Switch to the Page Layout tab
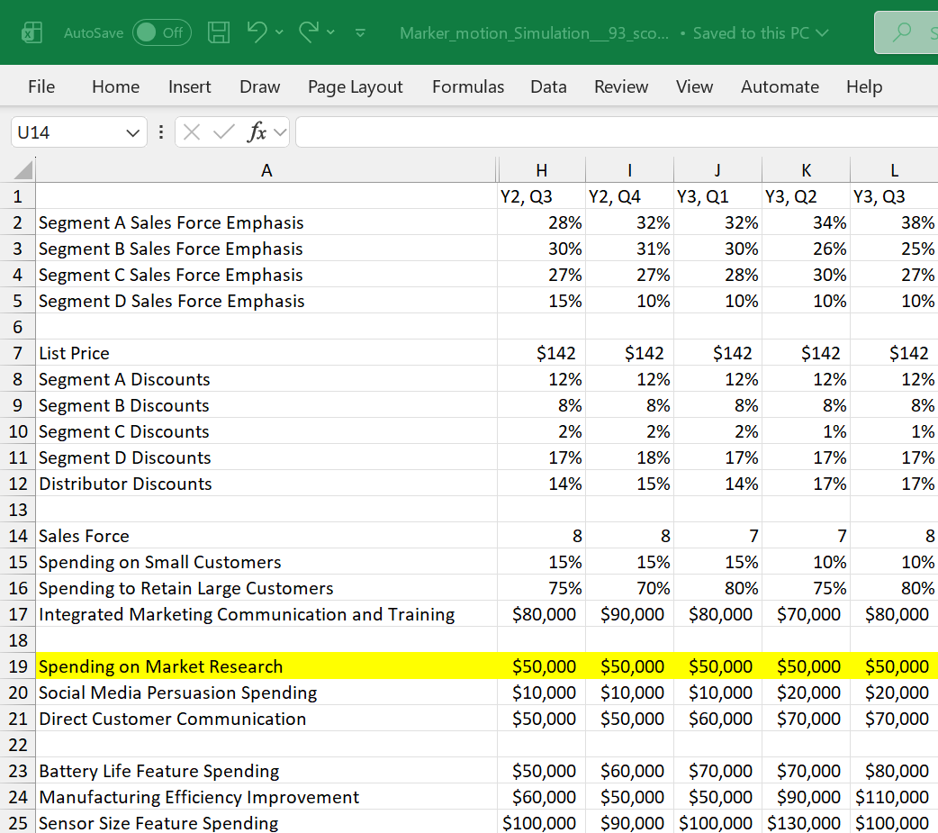Viewport: 938px width, 833px height. point(356,86)
